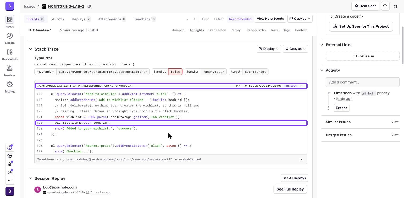Open the three-dots more menu in sidebar
Viewport: 404px width, 198px height.
point(10,180)
